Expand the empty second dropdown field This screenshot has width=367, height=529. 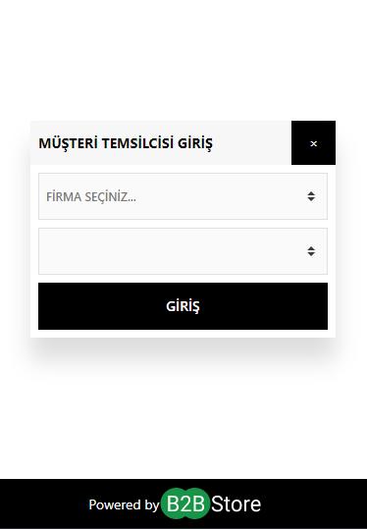(183, 251)
